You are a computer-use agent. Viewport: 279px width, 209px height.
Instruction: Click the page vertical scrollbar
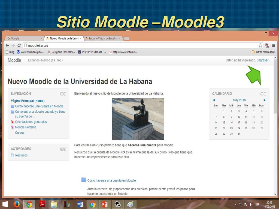275,87
